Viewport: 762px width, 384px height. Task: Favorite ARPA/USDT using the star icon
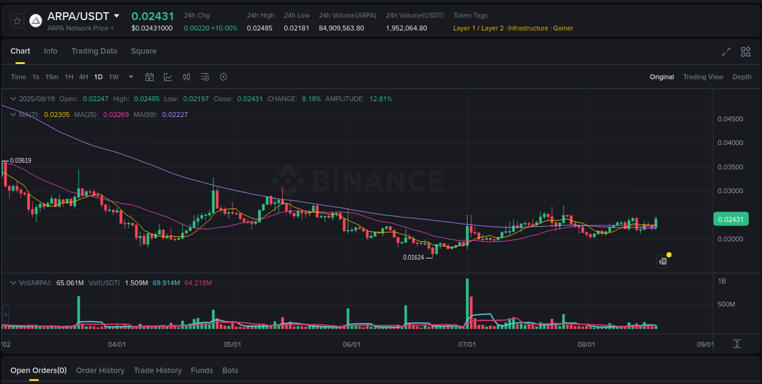coord(16,20)
